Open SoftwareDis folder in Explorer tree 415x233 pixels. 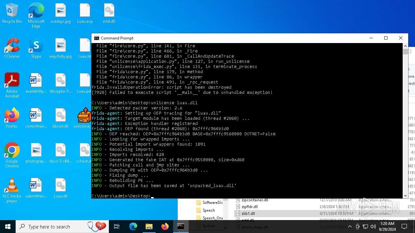click(x=209, y=203)
